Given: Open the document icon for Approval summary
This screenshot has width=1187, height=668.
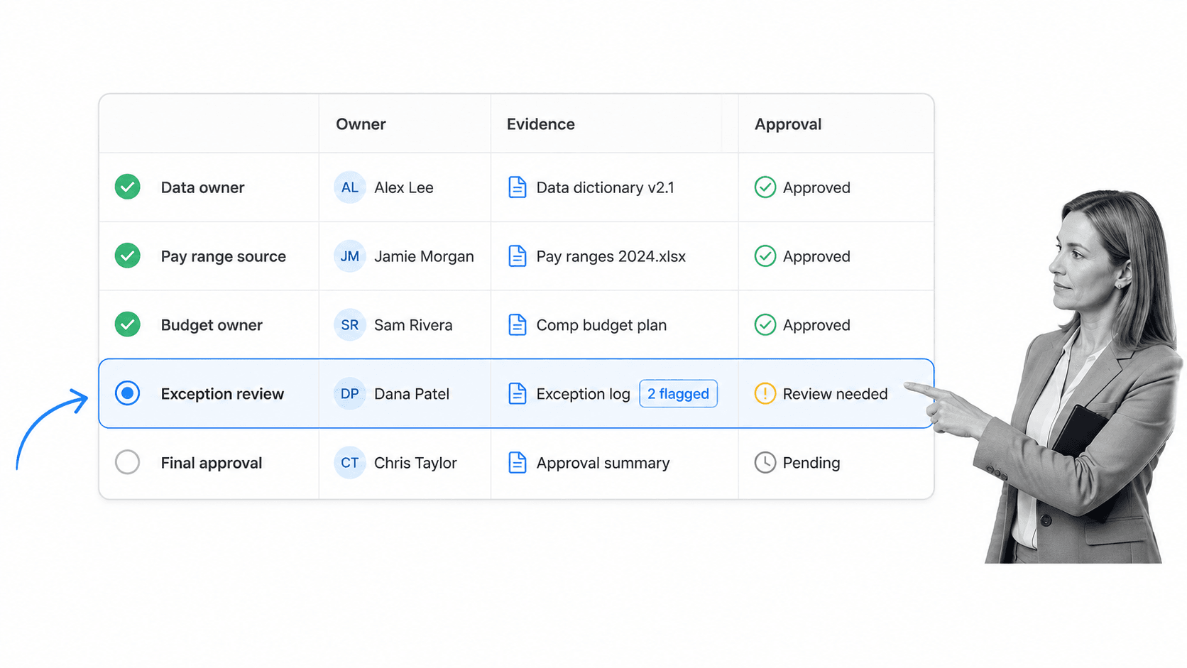Looking at the screenshot, I should click(518, 463).
